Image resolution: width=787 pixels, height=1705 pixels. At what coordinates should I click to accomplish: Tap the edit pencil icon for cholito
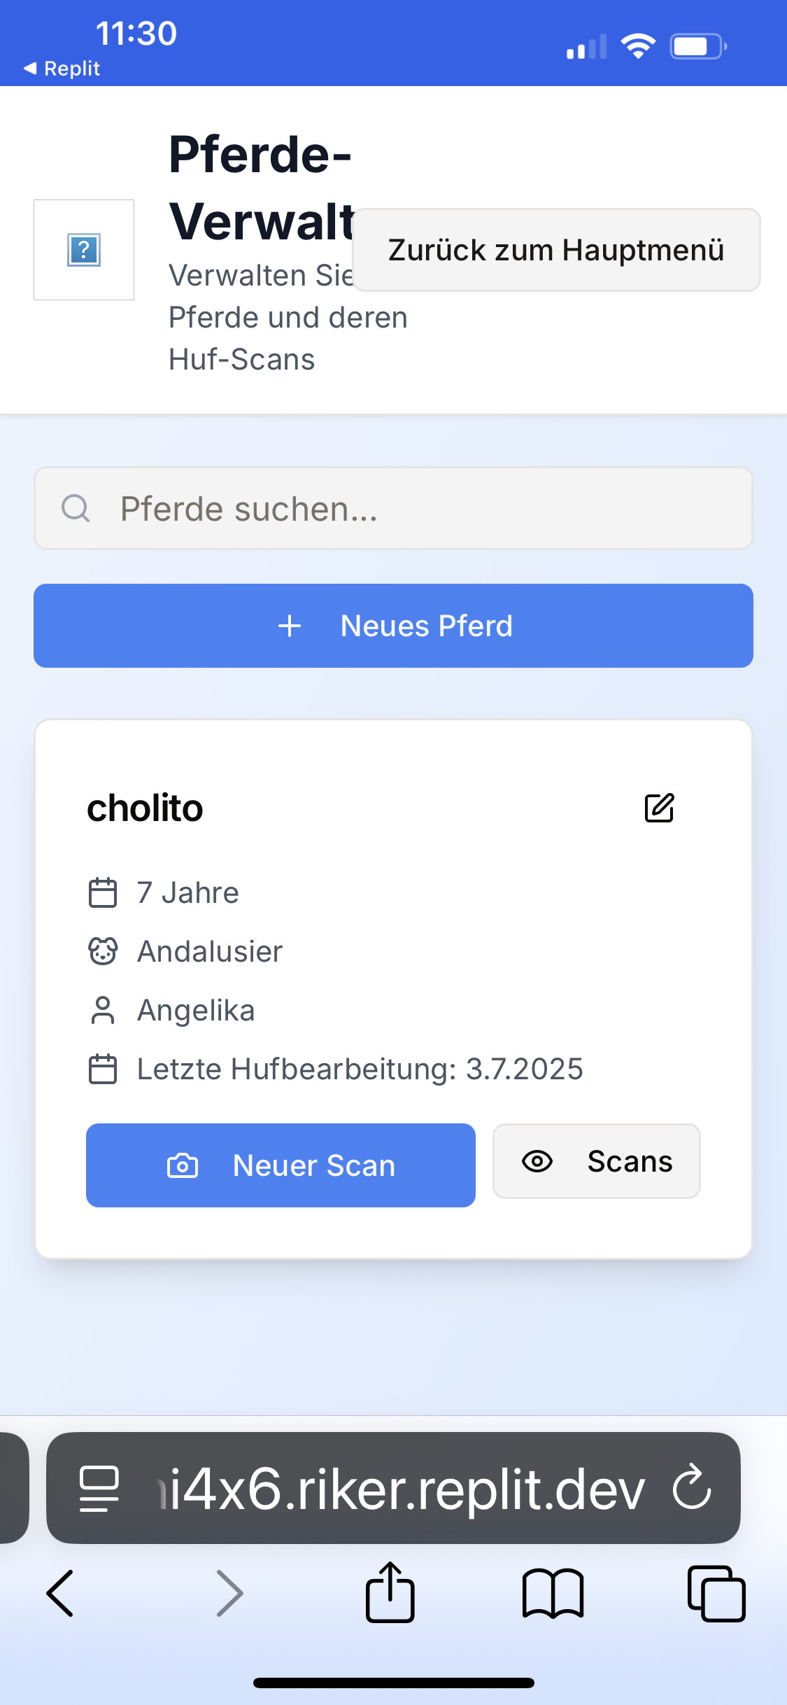[659, 808]
